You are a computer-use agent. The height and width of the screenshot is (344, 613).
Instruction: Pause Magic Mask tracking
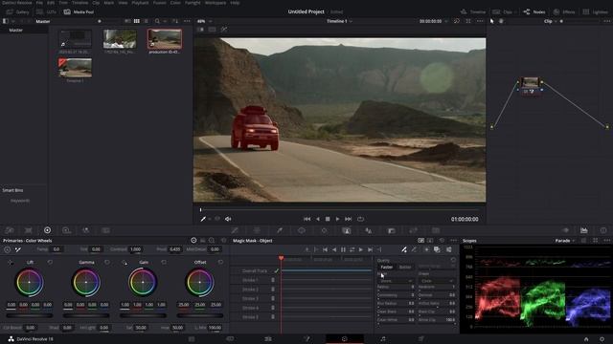click(343, 249)
